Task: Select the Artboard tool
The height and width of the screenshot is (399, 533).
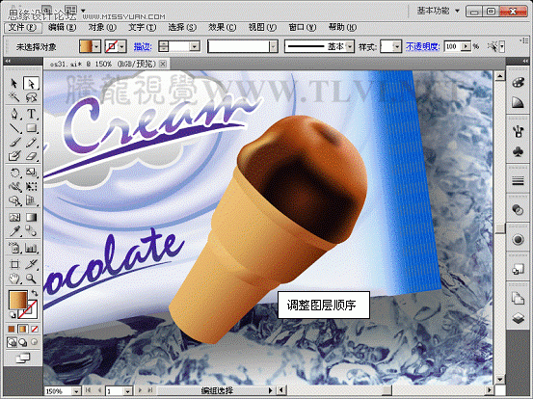Action: (x=13, y=264)
